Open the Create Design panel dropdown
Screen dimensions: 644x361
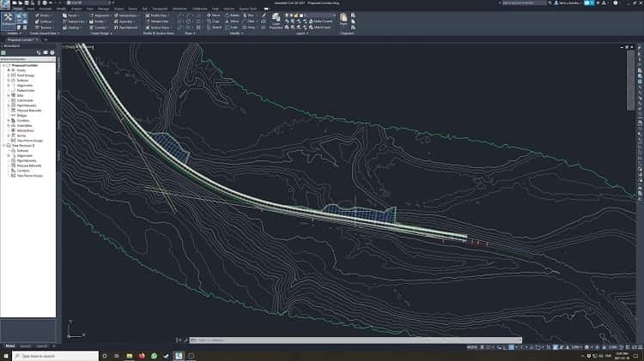pos(110,33)
